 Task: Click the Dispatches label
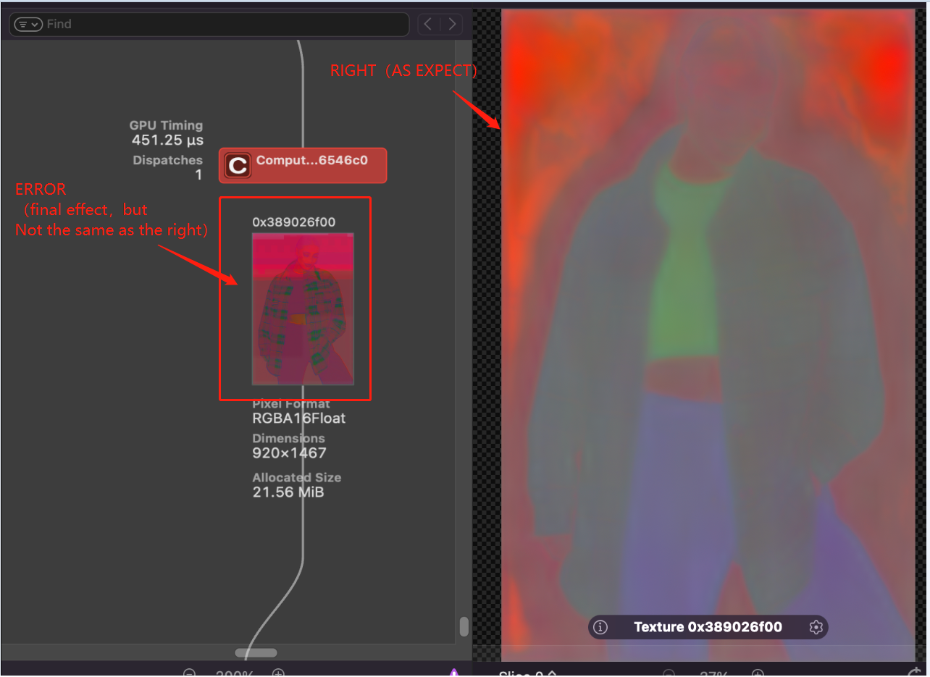coord(168,160)
